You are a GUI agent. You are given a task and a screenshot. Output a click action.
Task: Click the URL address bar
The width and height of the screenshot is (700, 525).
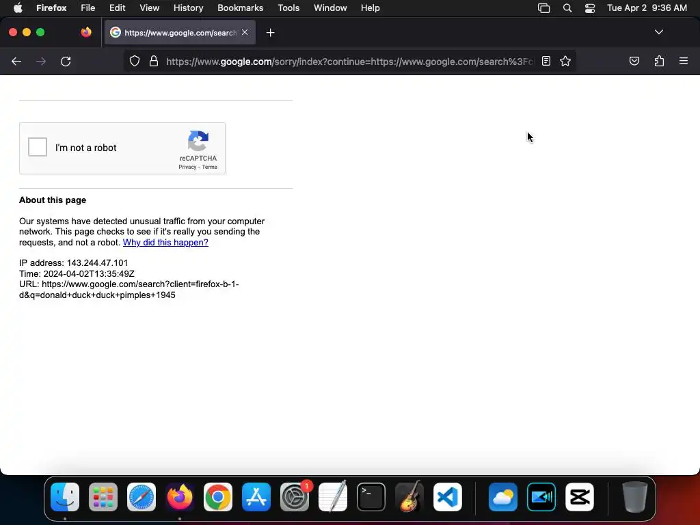pos(349,61)
